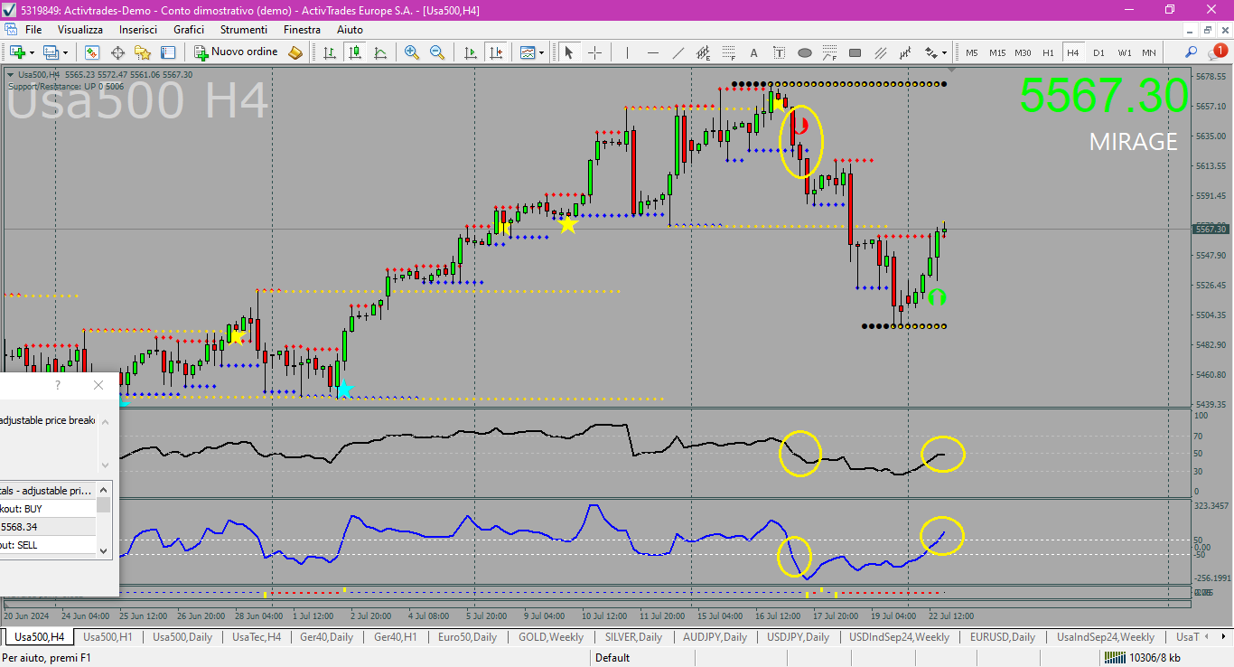Zoom out the chart
The height and width of the screenshot is (667, 1234).
pos(437,52)
